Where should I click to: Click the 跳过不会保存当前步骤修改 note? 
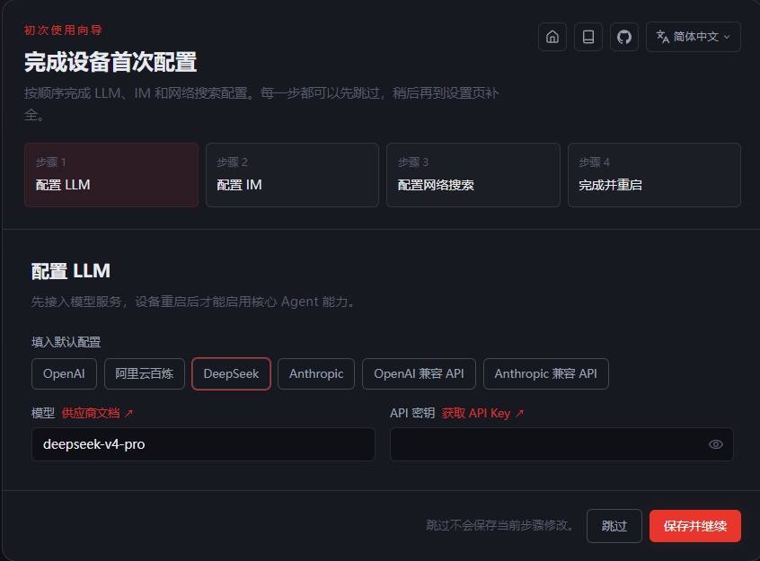point(499,526)
